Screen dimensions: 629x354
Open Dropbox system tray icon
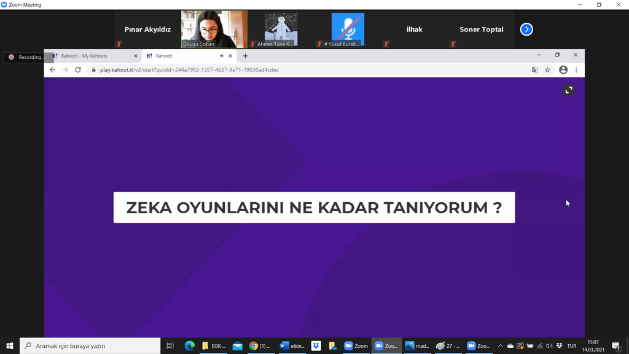(x=559, y=345)
